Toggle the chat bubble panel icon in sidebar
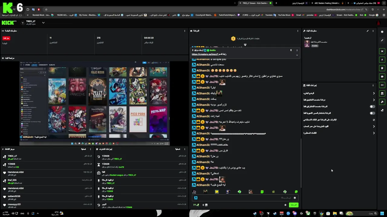This screenshot has width=387, height=217. pyautogui.click(x=382, y=77)
